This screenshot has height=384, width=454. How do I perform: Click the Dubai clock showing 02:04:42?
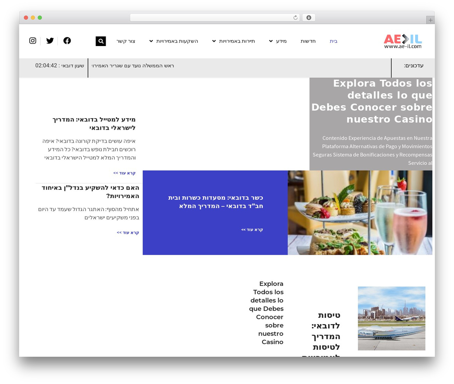point(60,66)
